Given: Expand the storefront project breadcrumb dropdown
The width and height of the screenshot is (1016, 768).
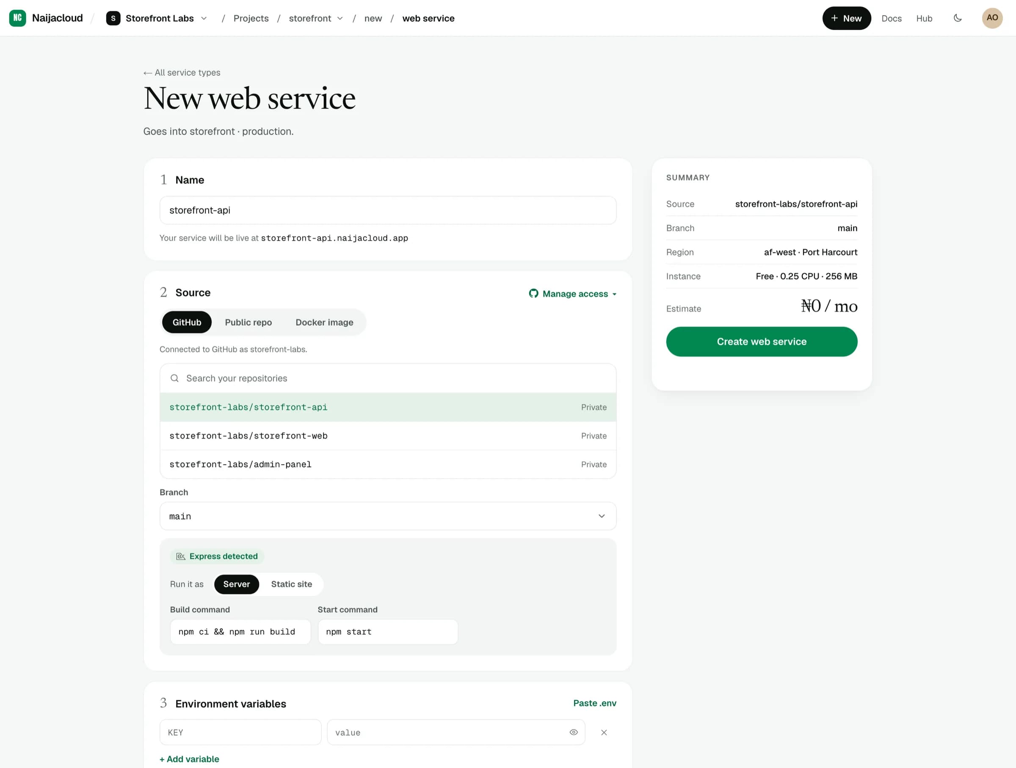Looking at the screenshot, I should pos(340,18).
